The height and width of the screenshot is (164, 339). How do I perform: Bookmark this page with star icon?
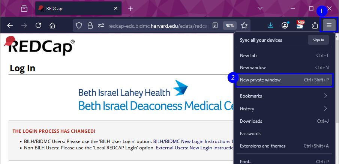(244, 26)
